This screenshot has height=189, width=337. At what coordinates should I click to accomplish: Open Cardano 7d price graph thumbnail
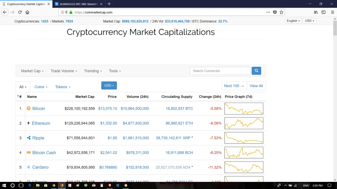pyautogui.click(x=244, y=167)
